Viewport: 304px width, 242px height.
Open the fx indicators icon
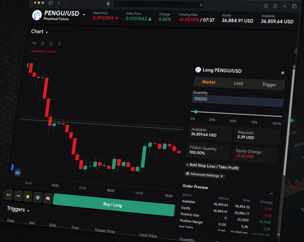point(59,43)
